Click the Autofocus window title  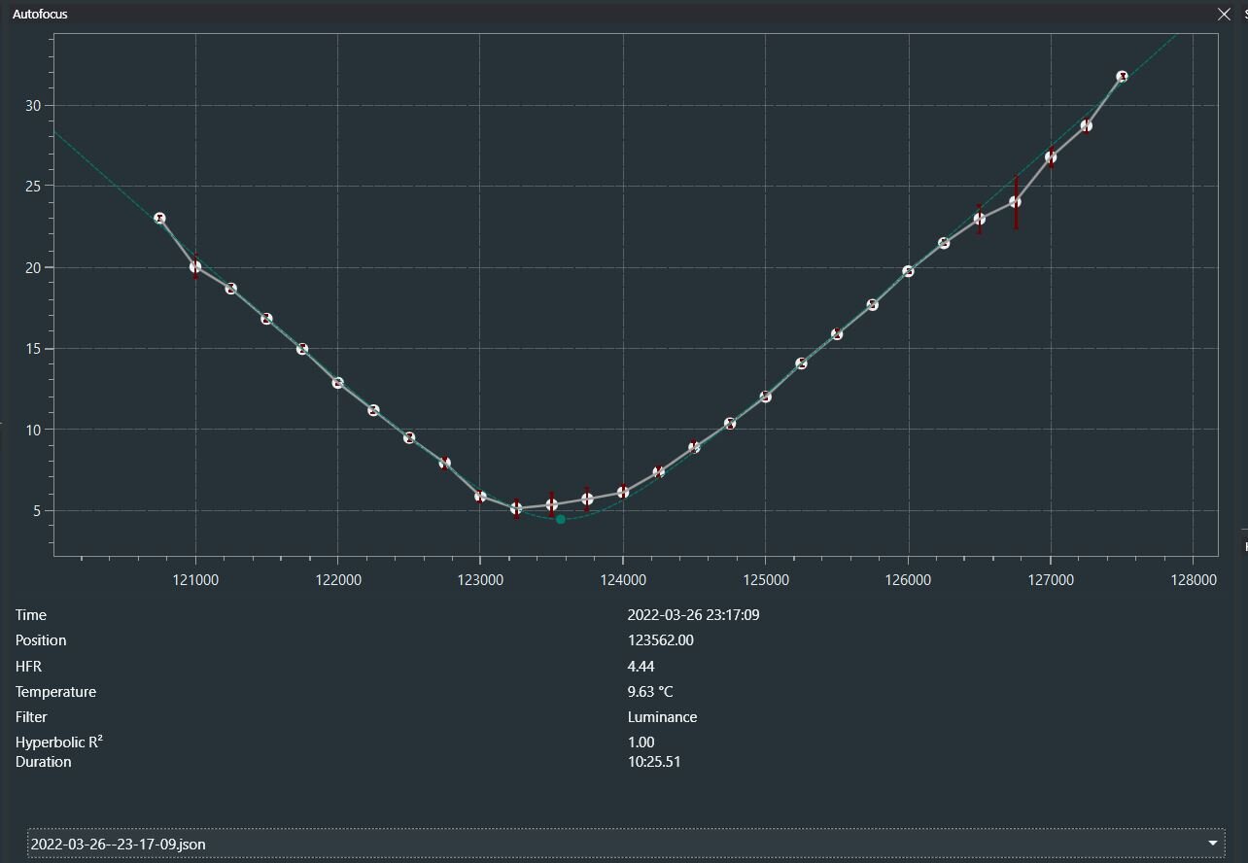(40, 15)
